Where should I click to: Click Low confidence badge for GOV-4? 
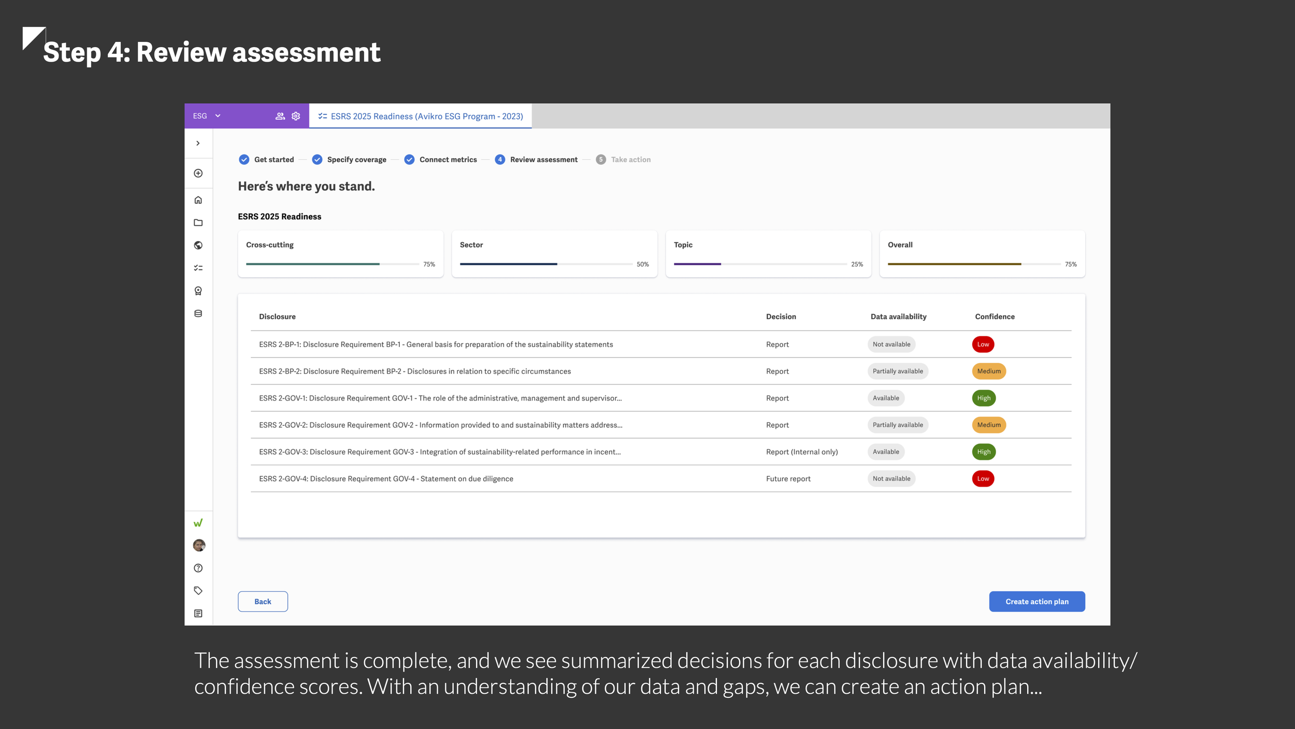pos(983,479)
